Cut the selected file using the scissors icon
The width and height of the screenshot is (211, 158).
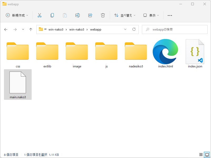pyautogui.click(x=40, y=15)
